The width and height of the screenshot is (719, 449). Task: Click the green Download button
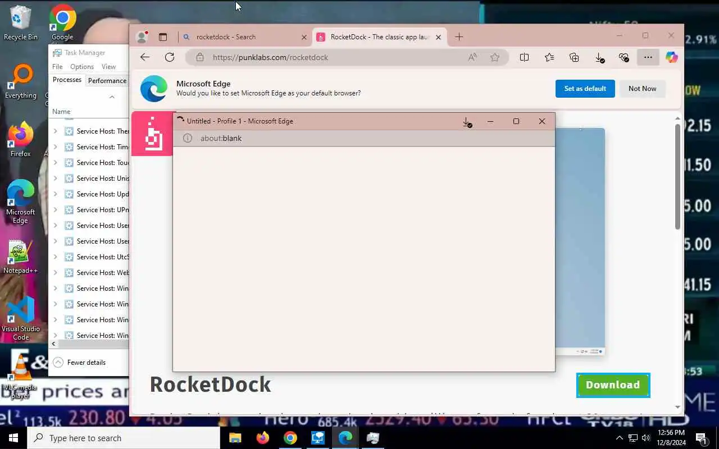coord(613,385)
